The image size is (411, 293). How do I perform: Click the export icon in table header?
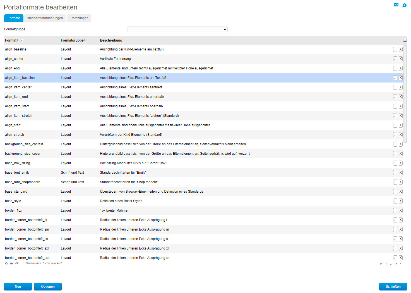click(405, 40)
